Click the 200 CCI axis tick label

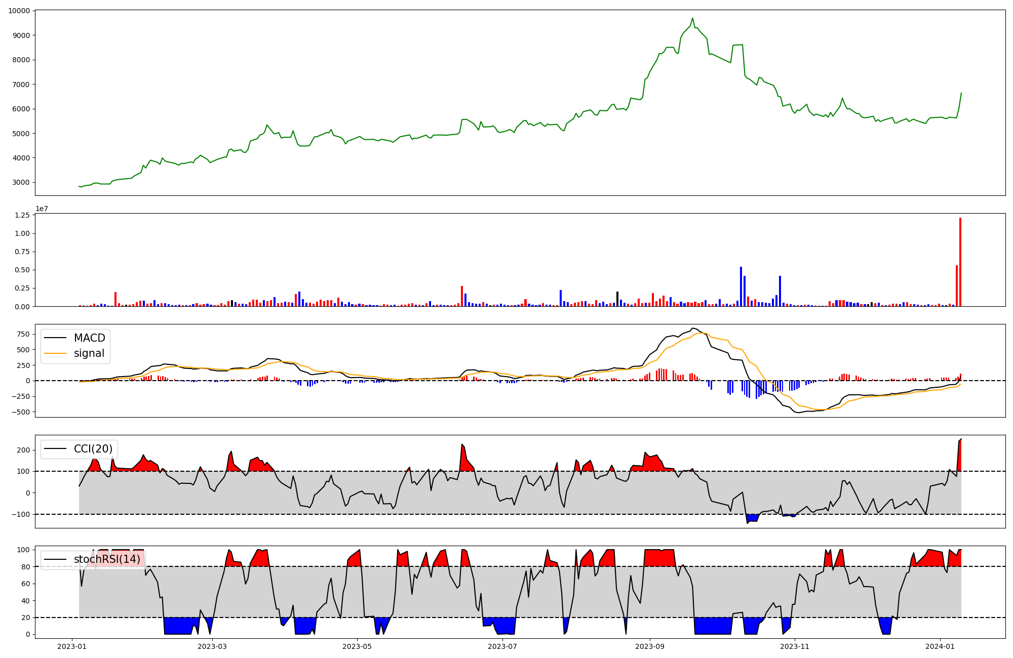click(24, 450)
